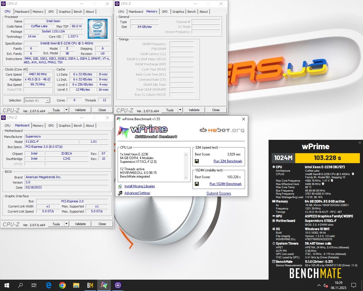Click the Chipset value ID3ECA
Screen dimensions: 363x291
click(67, 153)
